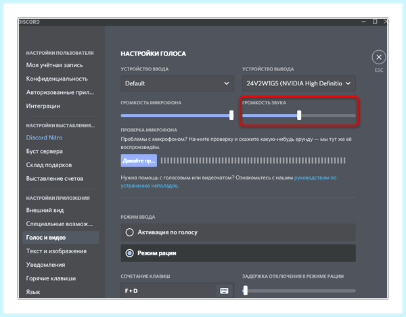Go to Уведомления settings

pyautogui.click(x=45, y=265)
